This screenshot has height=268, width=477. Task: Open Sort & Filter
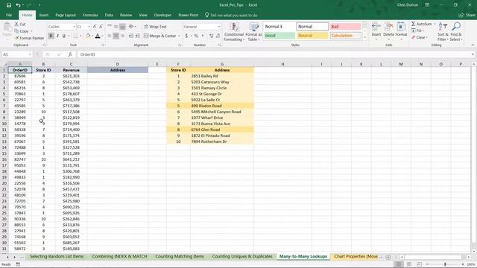pos(443,32)
